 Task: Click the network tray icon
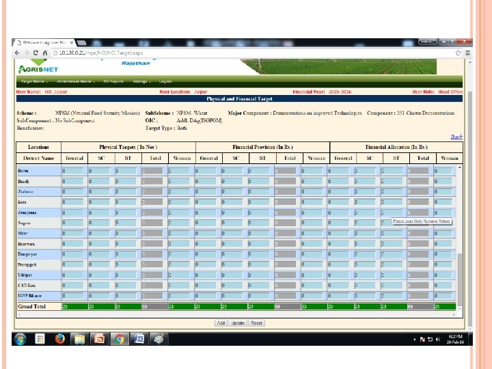click(430, 339)
